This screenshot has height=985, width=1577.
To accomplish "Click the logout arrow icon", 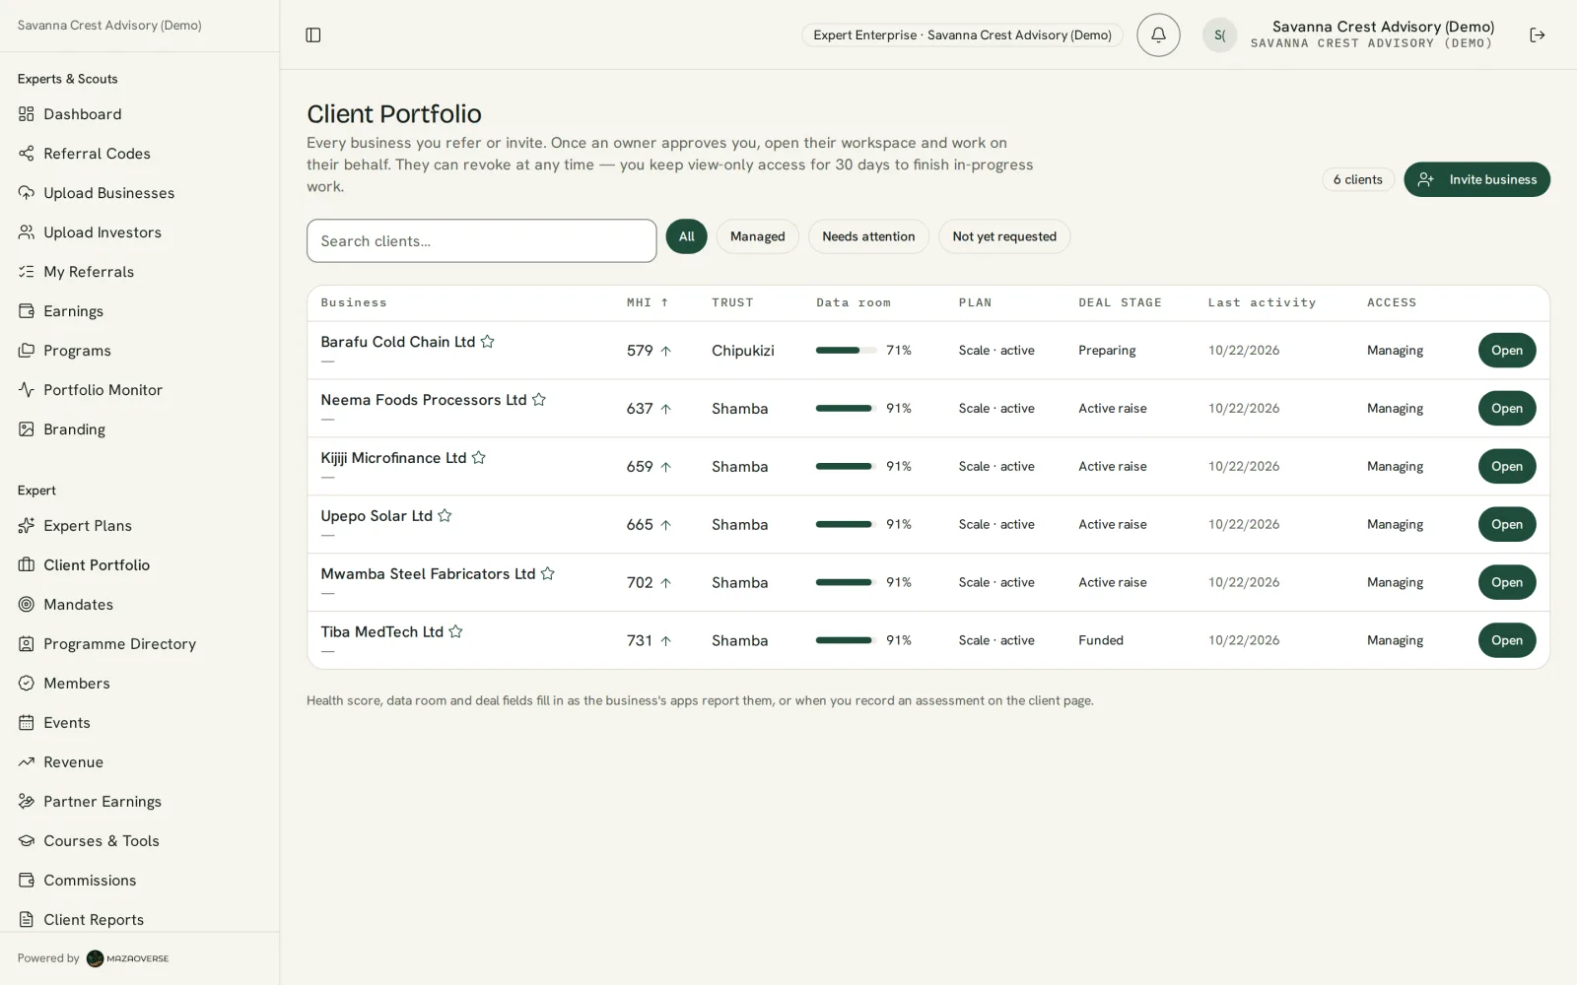I will pyautogui.click(x=1537, y=35).
